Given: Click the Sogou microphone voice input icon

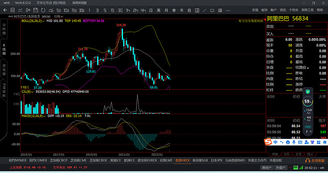Looking at the screenshot, I should (294, 142).
